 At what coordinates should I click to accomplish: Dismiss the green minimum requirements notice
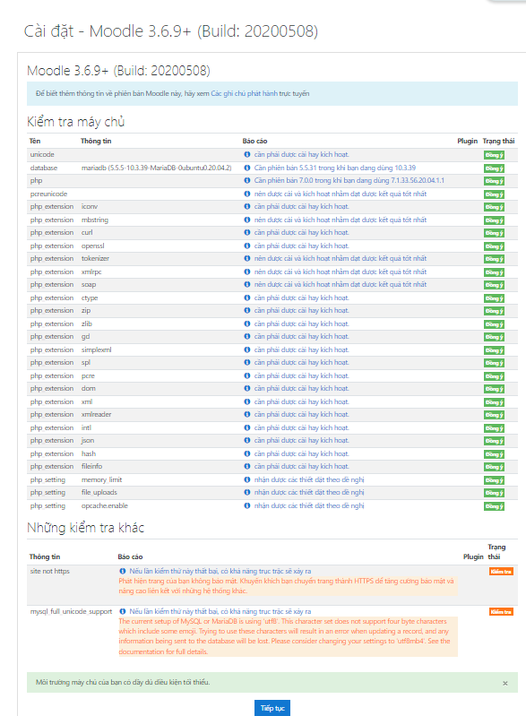pyautogui.click(x=505, y=683)
